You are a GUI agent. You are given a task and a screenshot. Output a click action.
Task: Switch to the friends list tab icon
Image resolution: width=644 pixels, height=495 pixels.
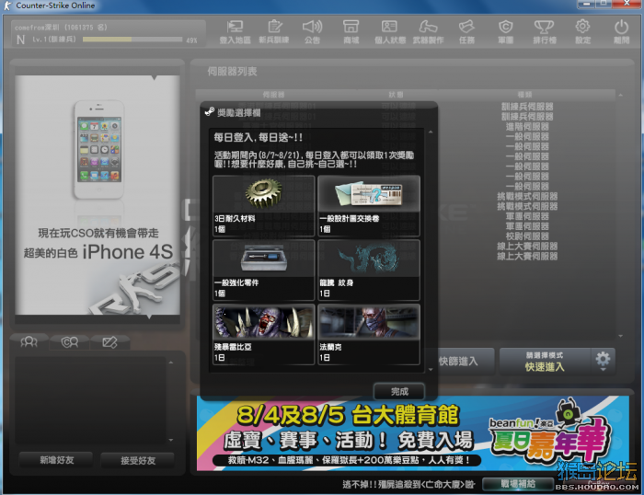click(x=29, y=341)
